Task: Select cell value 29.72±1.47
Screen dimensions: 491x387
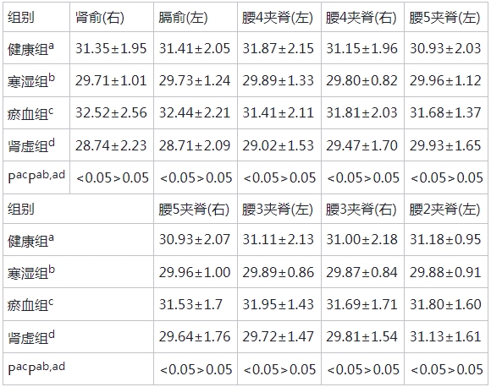Action: pos(278,336)
